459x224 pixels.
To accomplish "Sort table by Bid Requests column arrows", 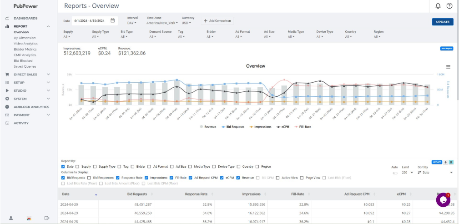I will [x=151, y=194].
